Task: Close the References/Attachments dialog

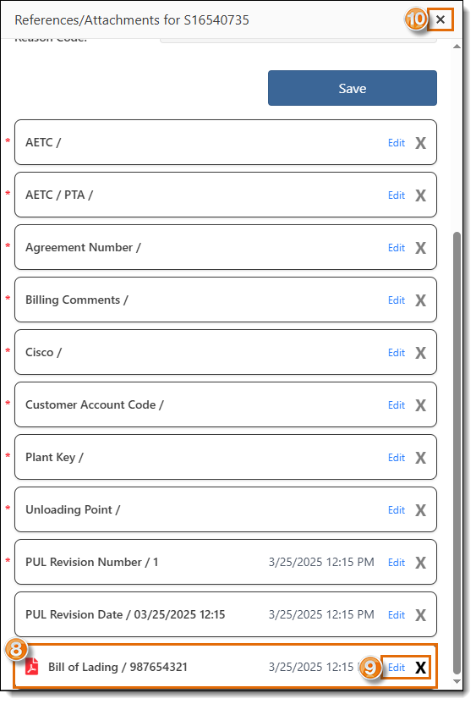Action: pos(440,19)
